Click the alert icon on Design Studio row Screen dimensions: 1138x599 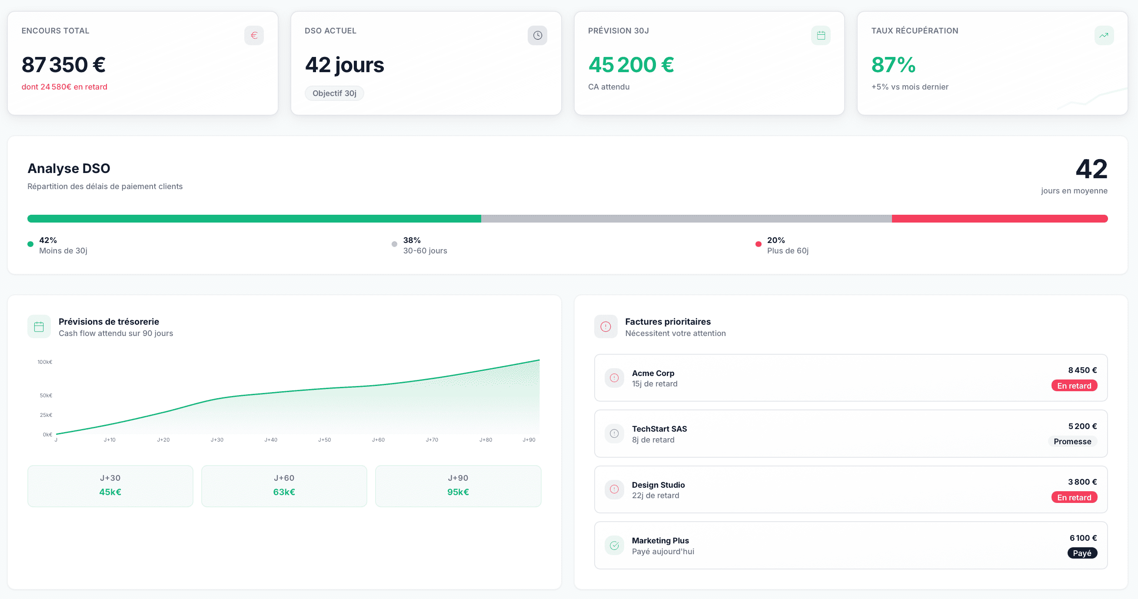tap(614, 489)
